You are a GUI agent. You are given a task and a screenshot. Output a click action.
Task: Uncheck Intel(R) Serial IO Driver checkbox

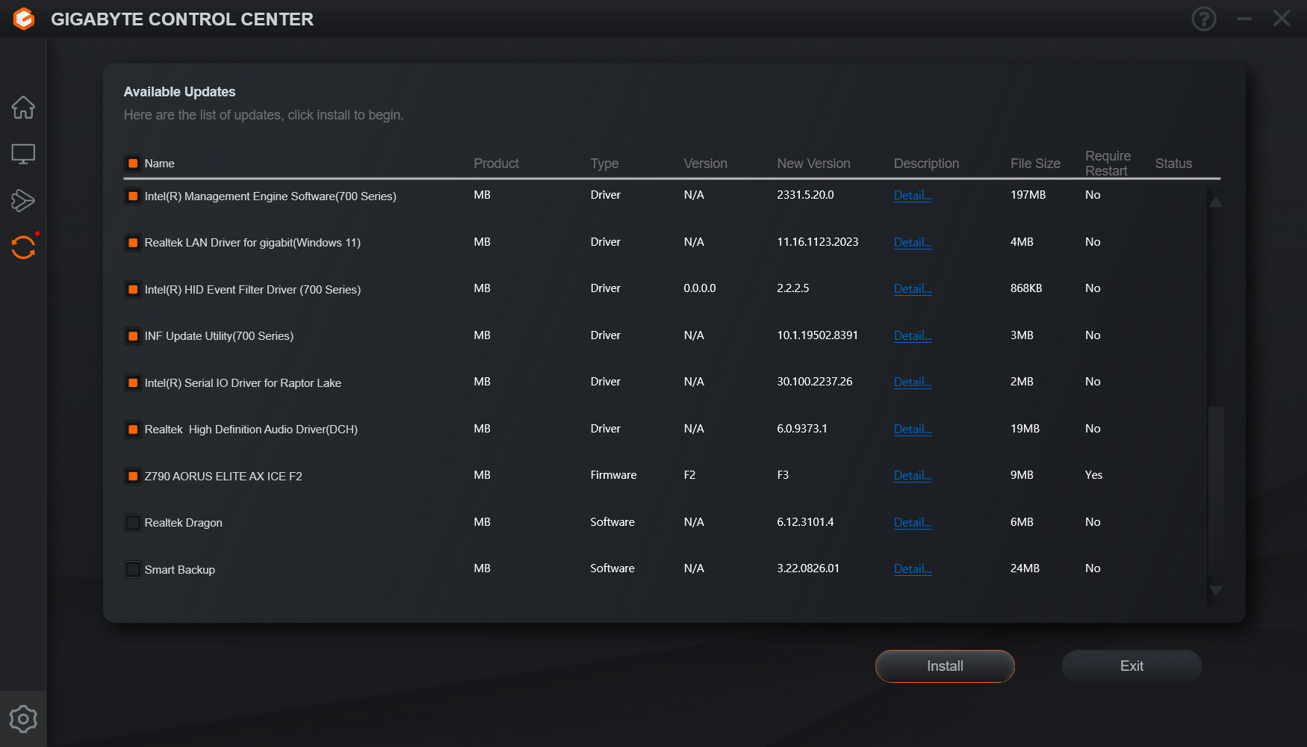coord(133,383)
